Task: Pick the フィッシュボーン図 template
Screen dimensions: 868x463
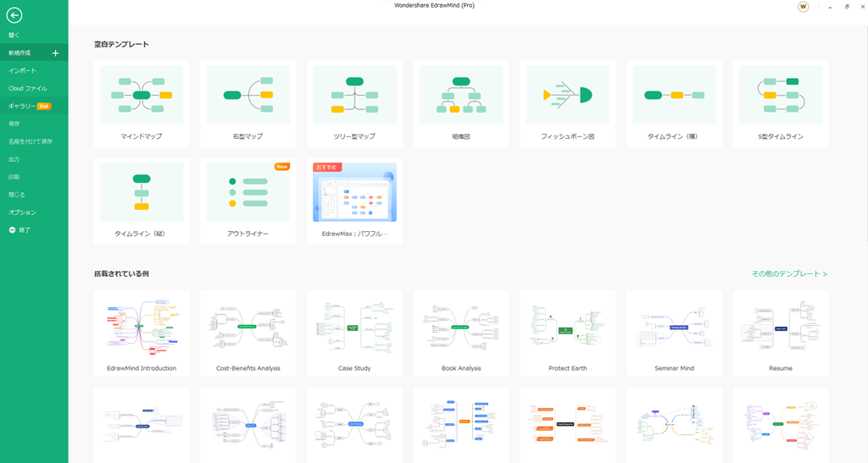Action: pos(567,104)
